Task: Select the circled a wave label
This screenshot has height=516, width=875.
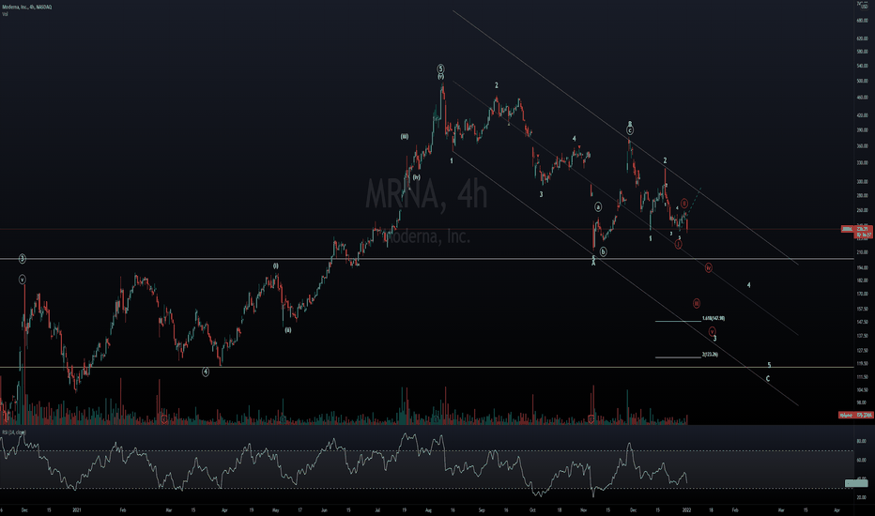Action: (598, 207)
